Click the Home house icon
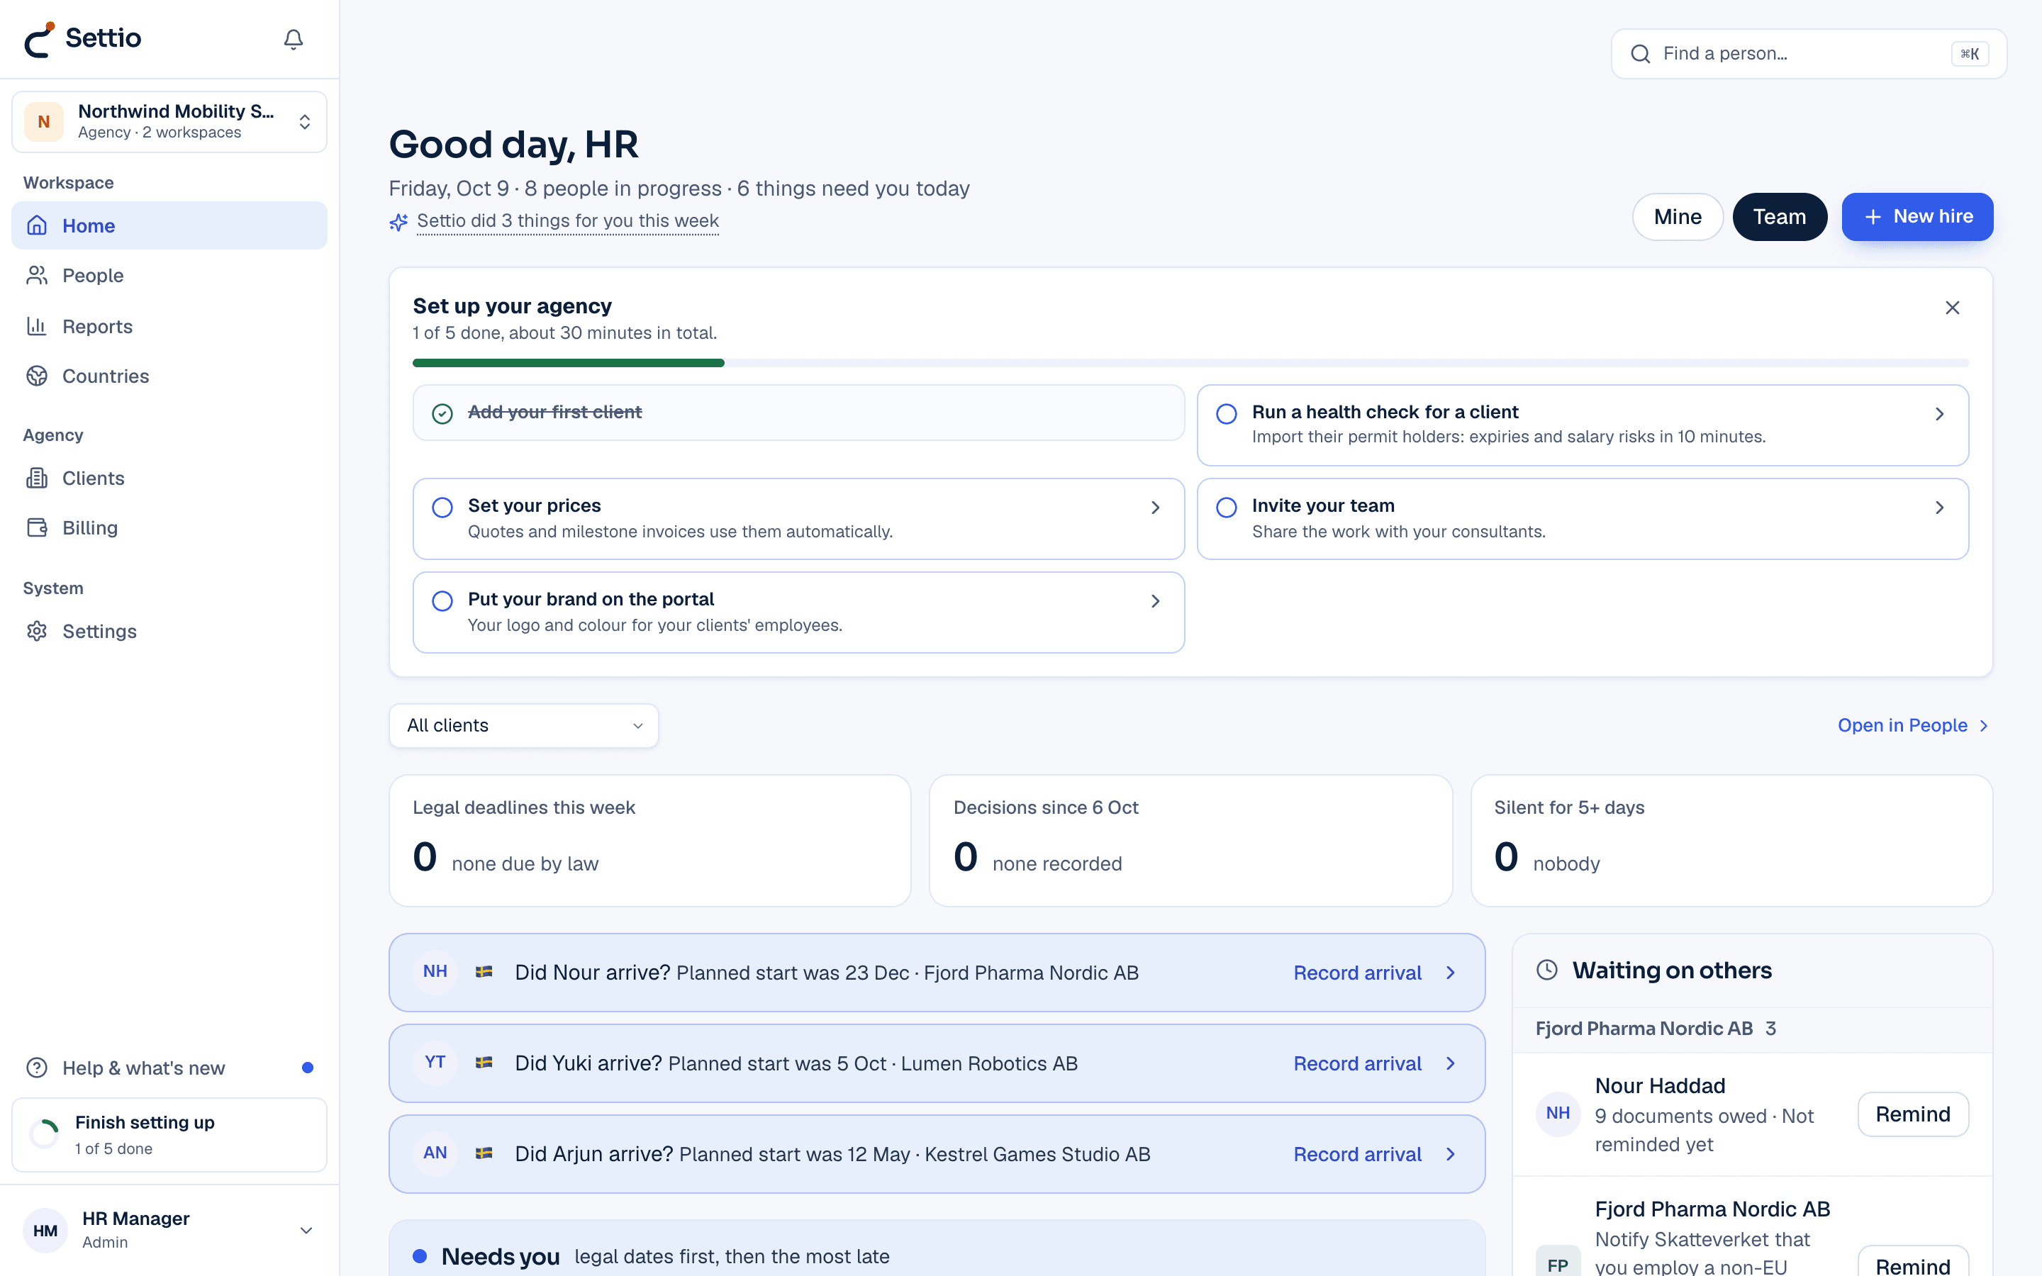Viewport: 2042px width, 1276px height. [36, 225]
